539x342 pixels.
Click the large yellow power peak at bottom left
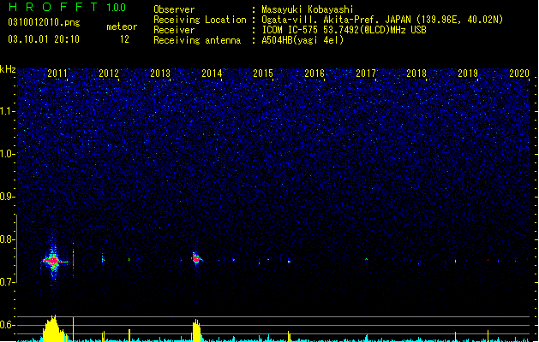[53, 329]
